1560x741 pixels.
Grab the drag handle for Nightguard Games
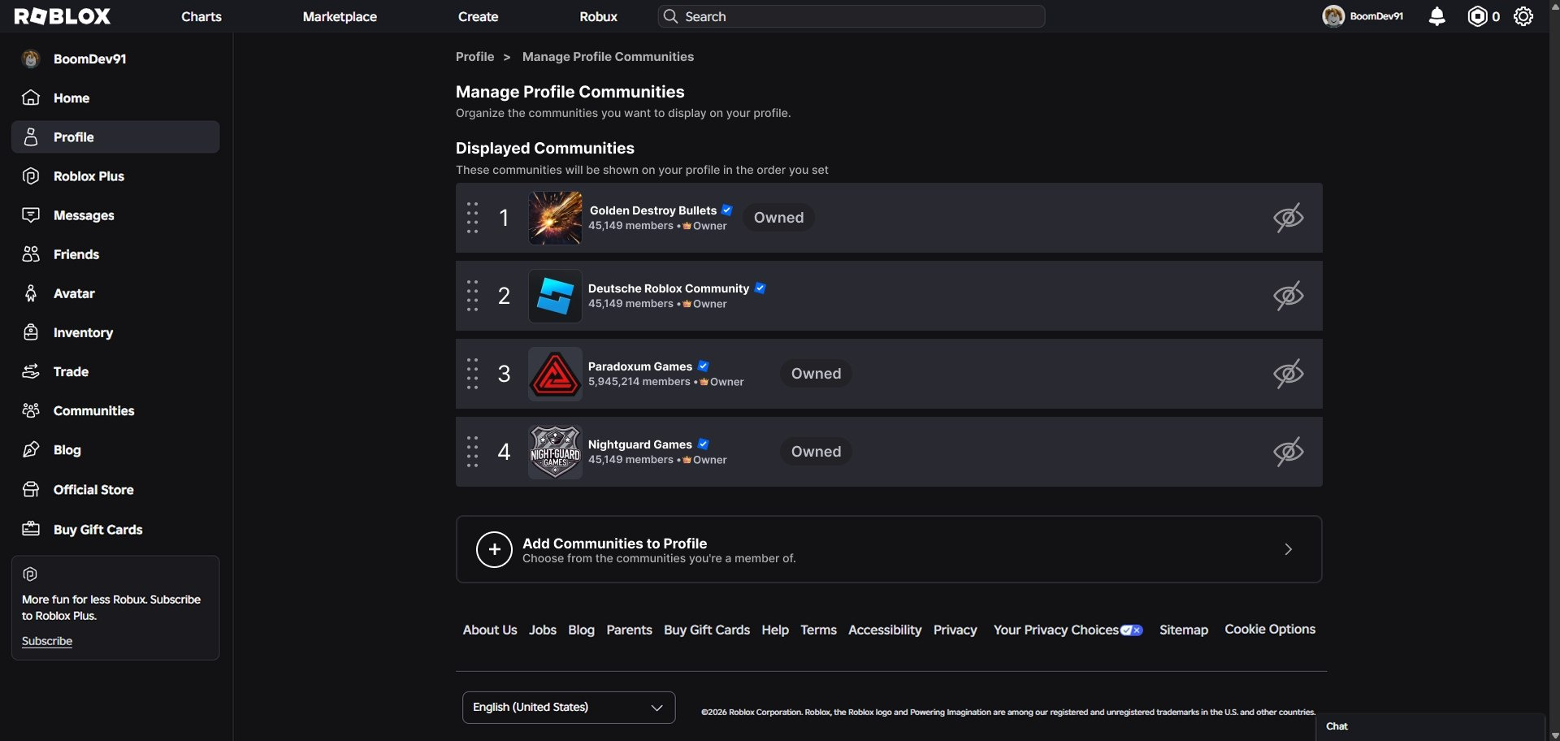pos(473,452)
